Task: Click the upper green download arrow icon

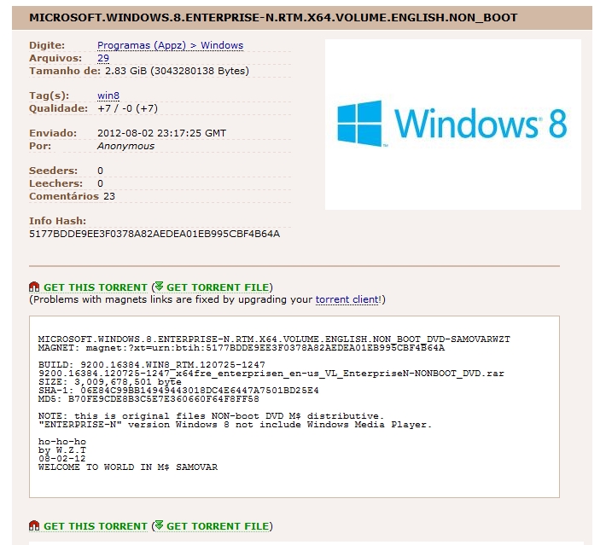Action: click(159, 287)
